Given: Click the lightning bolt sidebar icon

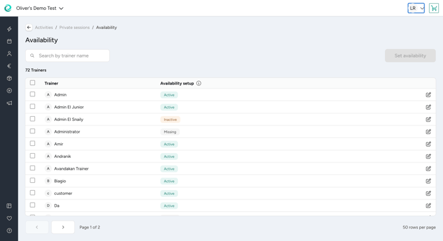Looking at the screenshot, I should pyautogui.click(x=9, y=29).
